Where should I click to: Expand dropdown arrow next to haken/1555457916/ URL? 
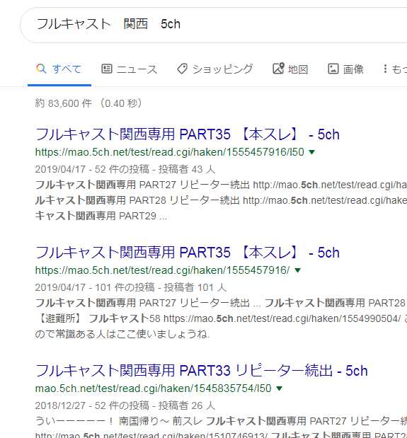[297, 270]
